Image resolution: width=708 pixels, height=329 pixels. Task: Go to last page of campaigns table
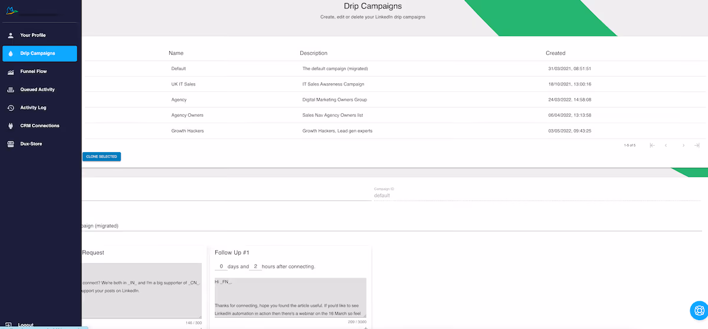697,145
